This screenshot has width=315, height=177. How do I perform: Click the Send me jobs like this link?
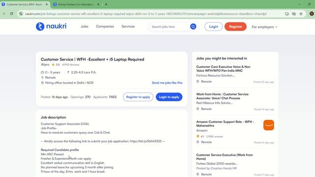tap(167, 83)
